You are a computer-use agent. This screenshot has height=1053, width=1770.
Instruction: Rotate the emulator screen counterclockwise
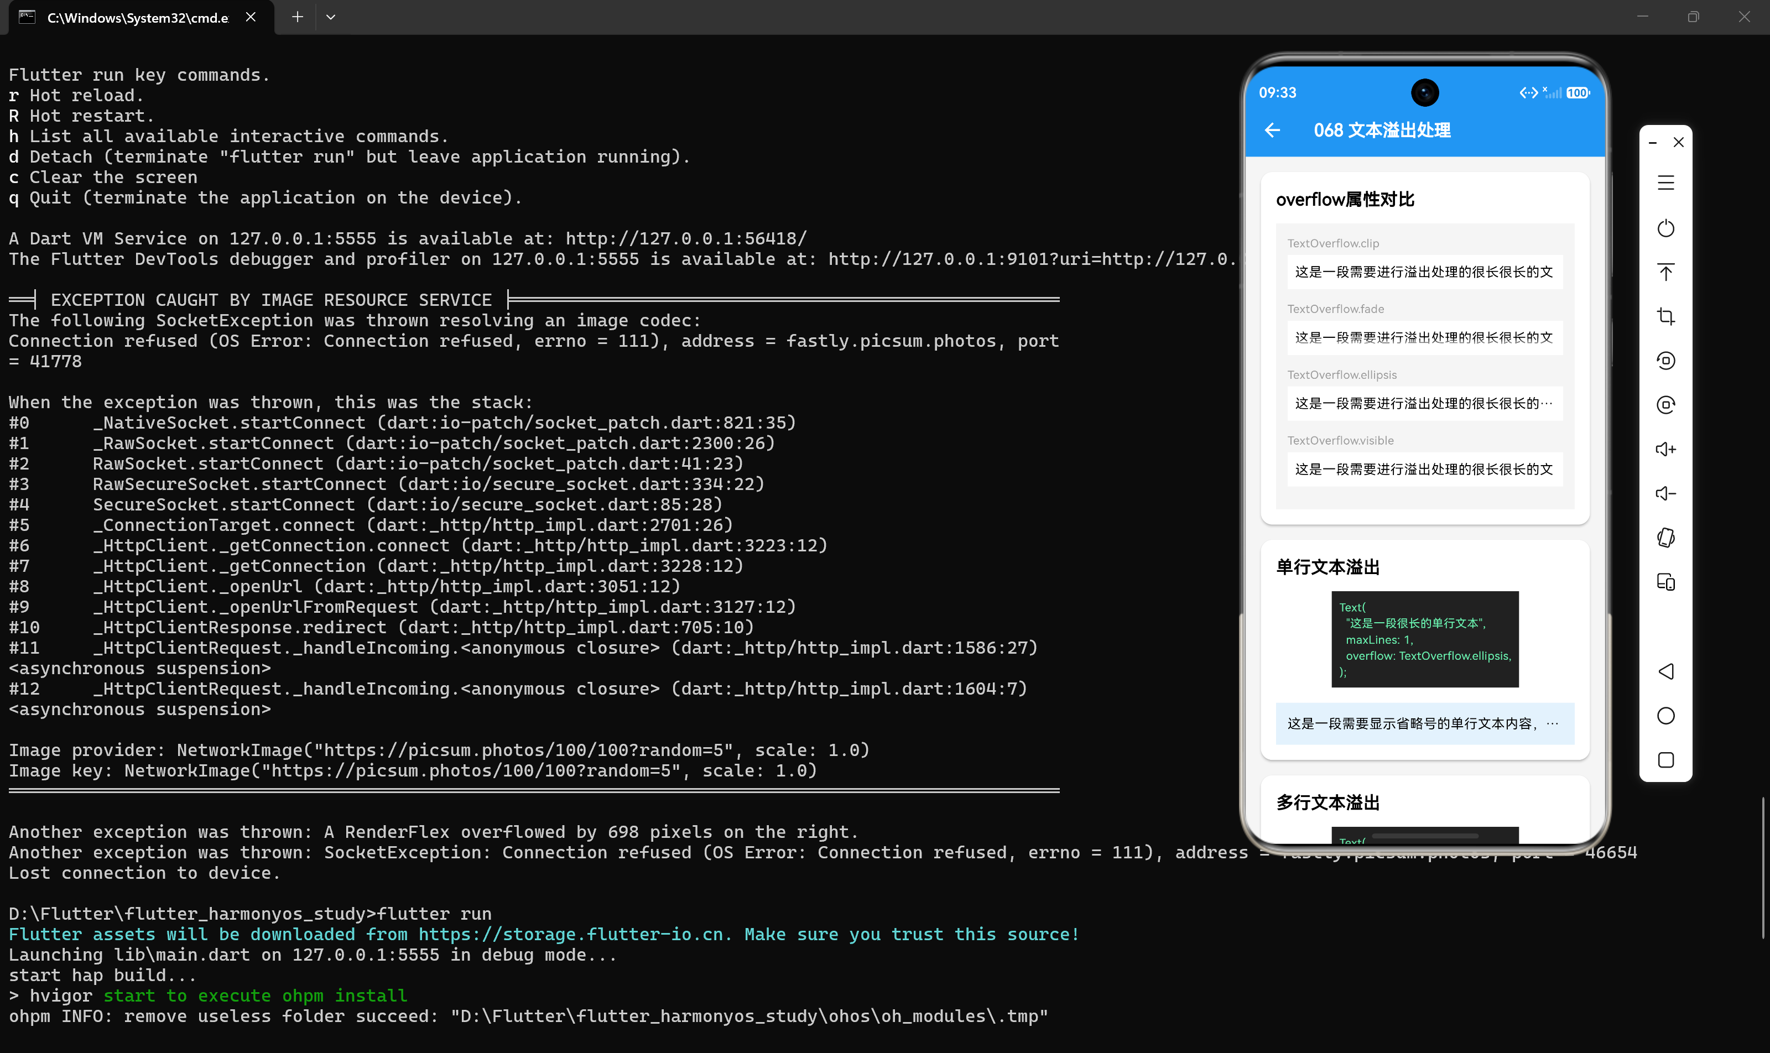click(1665, 361)
